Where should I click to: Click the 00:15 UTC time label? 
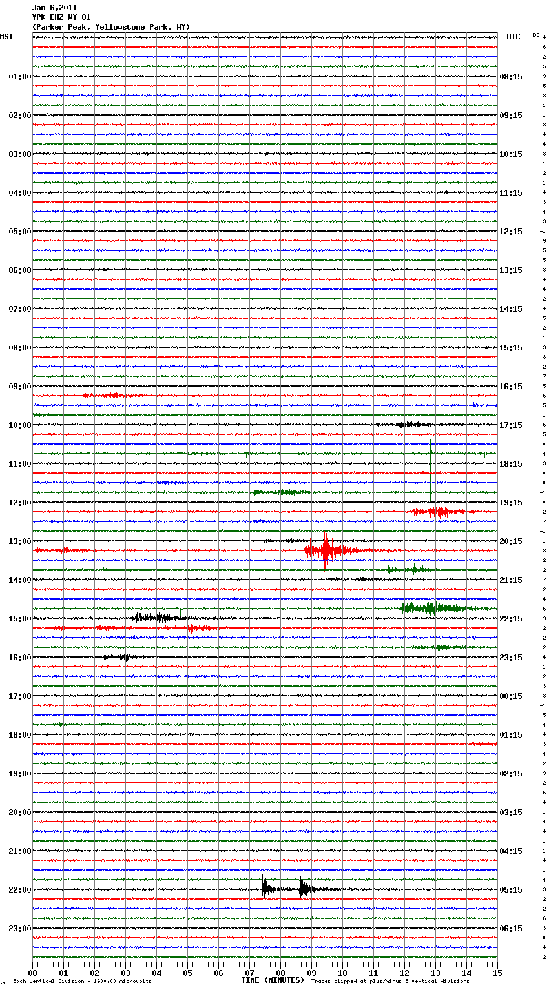511,696
